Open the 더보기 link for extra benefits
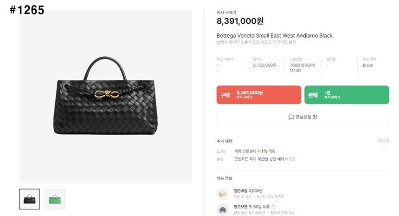399x216 pixels. pos(384,141)
